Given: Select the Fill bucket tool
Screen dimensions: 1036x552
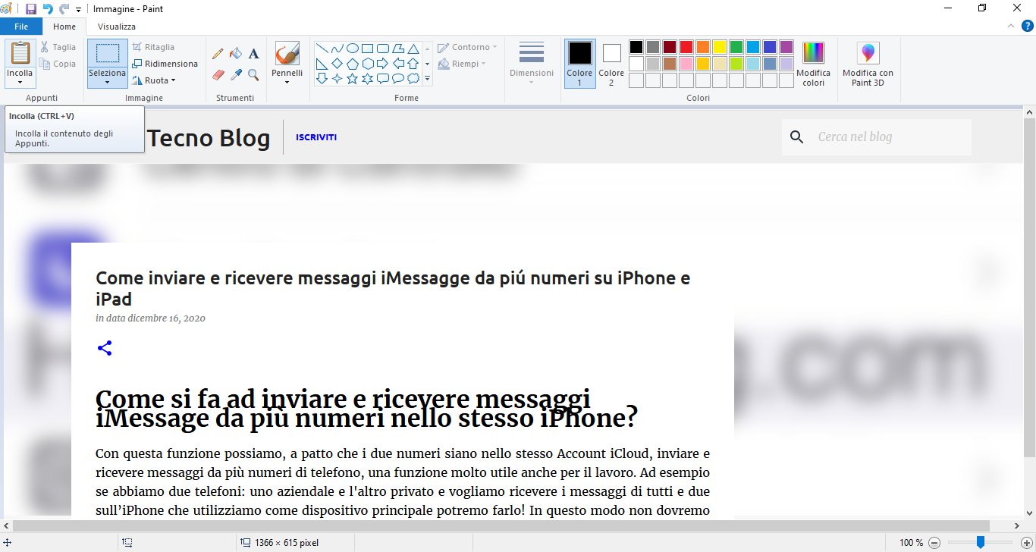Looking at the screenshot, I should 236,54.
